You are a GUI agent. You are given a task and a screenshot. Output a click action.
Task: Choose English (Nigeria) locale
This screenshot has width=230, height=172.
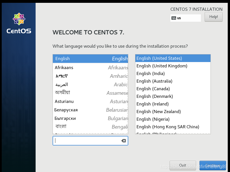tap(173, 119)
